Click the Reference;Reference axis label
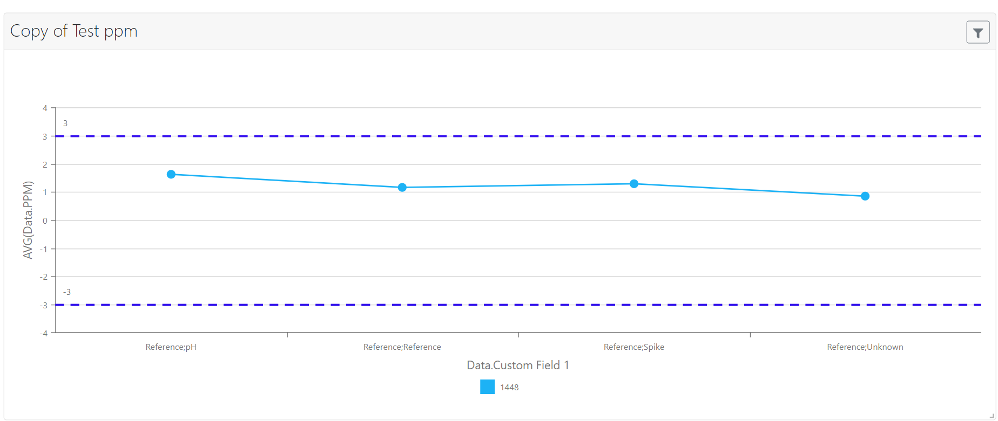 (x=402, y=347)
